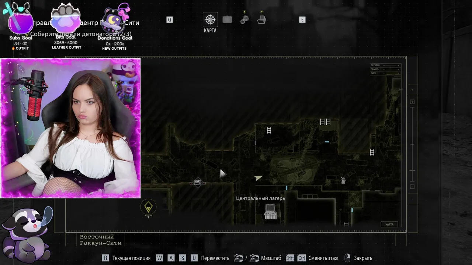Click the 'Масштаб' zoom hint label

(x=271, y=258)
